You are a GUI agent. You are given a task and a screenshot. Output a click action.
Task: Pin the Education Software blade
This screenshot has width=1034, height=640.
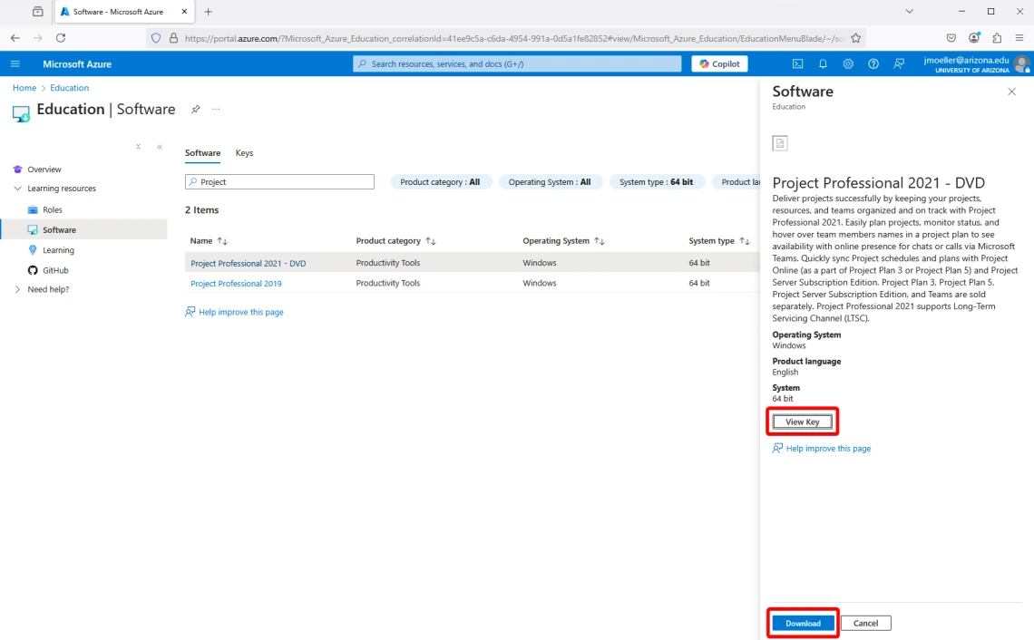(x=196, y=110)
